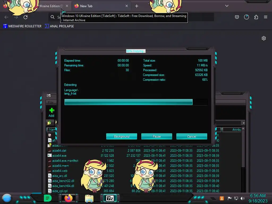Click the aida64.dat file icon

pos(50,150)
